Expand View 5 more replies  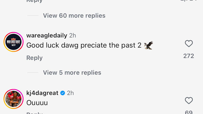pos(72,73)
